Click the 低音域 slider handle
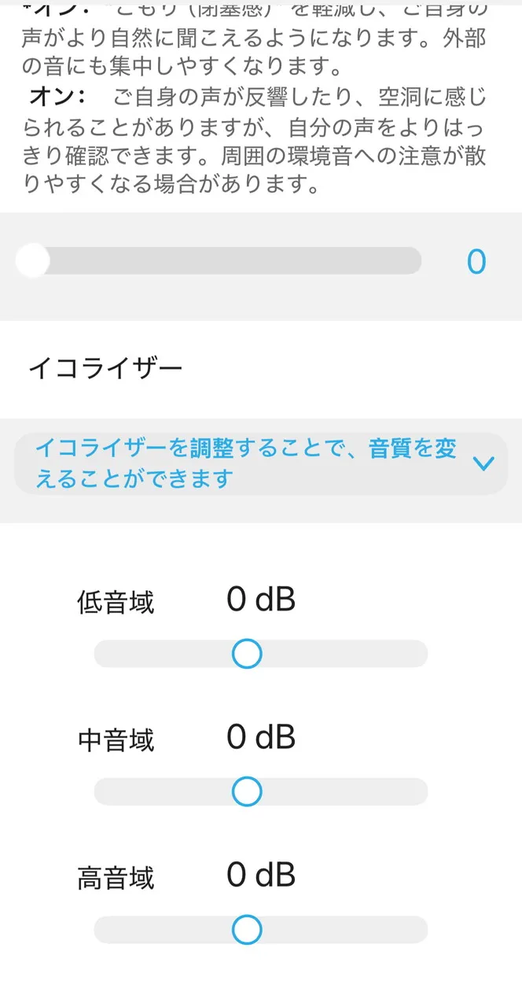 [247, 653]
